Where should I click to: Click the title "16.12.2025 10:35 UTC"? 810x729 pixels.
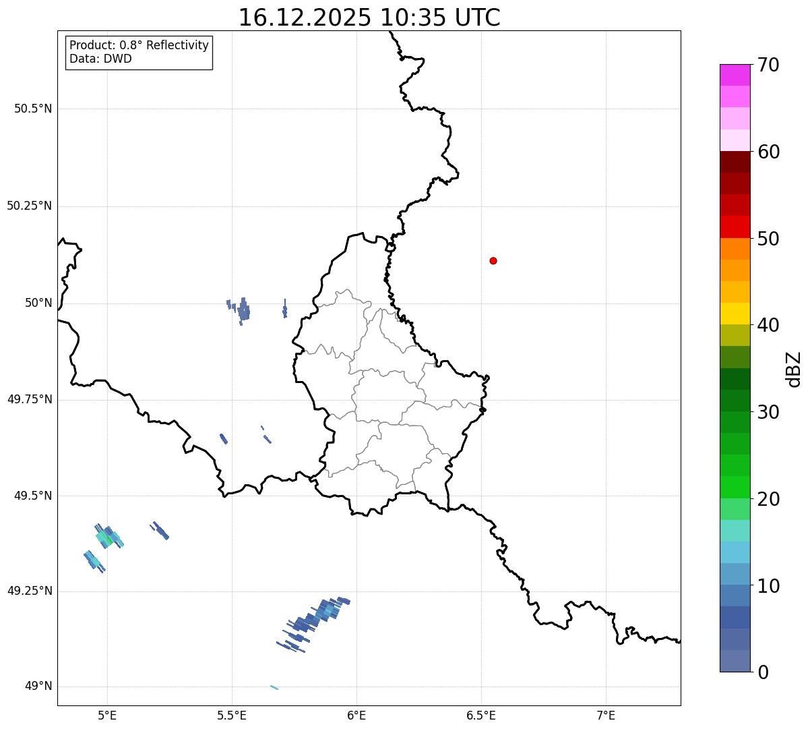369,18
